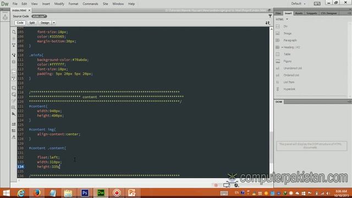The image size is (352, 198).
Task: Click the device preview icon in status bar
Action: coord(227,185)
